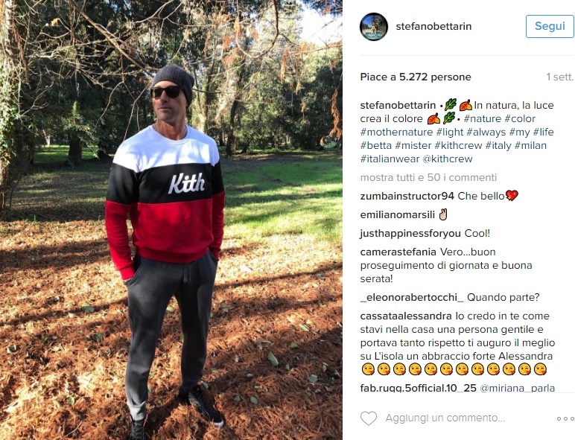Open the @miriana_parla mention
Viewport: 575px width, 440px height.
[x=517, y=388]
